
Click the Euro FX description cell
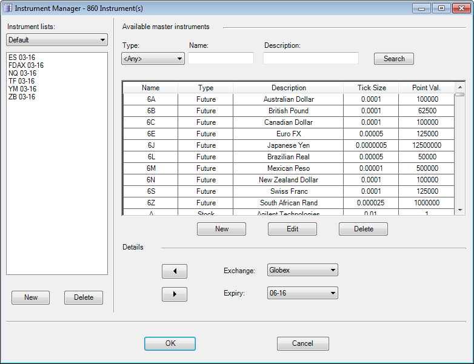[x=289, y=134]
